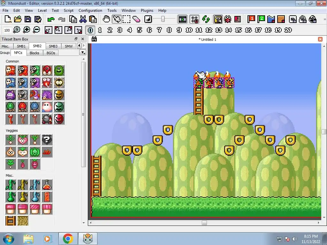Go to top-left section corner

pos(58,30)
